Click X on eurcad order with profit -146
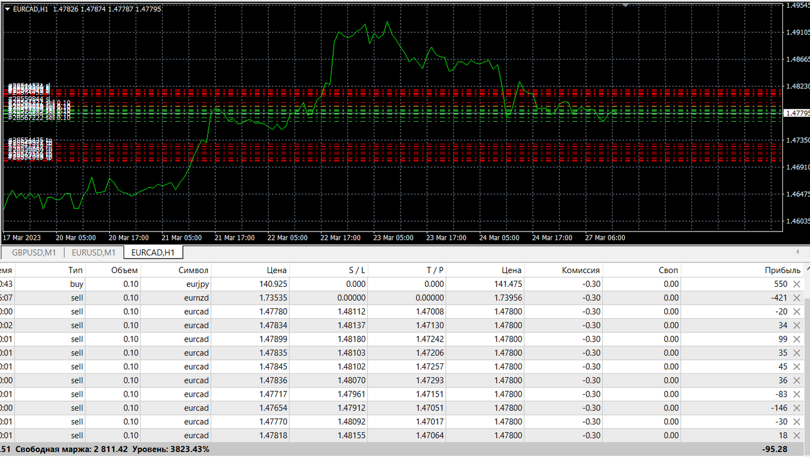 (797, 409)
